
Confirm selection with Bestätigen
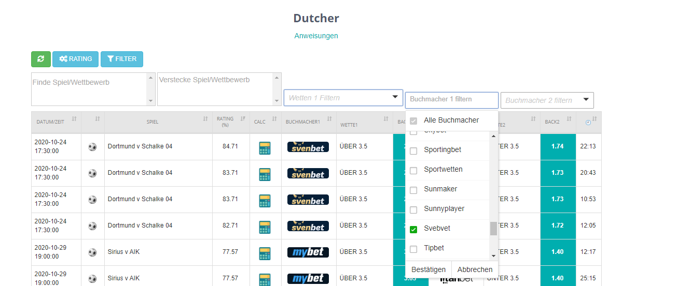429,269
